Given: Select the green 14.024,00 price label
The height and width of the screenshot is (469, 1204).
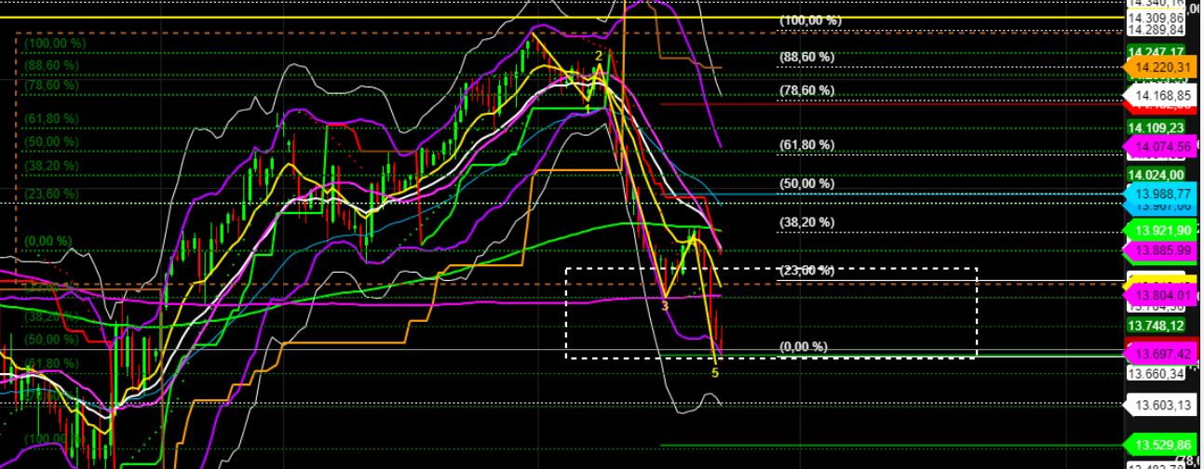Looking at the screenshot, I should tap(1156, 174).
